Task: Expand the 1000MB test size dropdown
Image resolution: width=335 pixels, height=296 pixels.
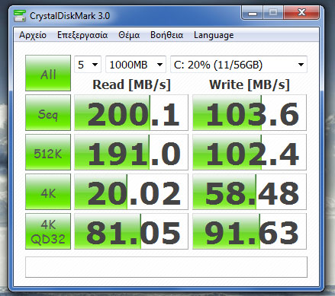Action: pos(136,65)
